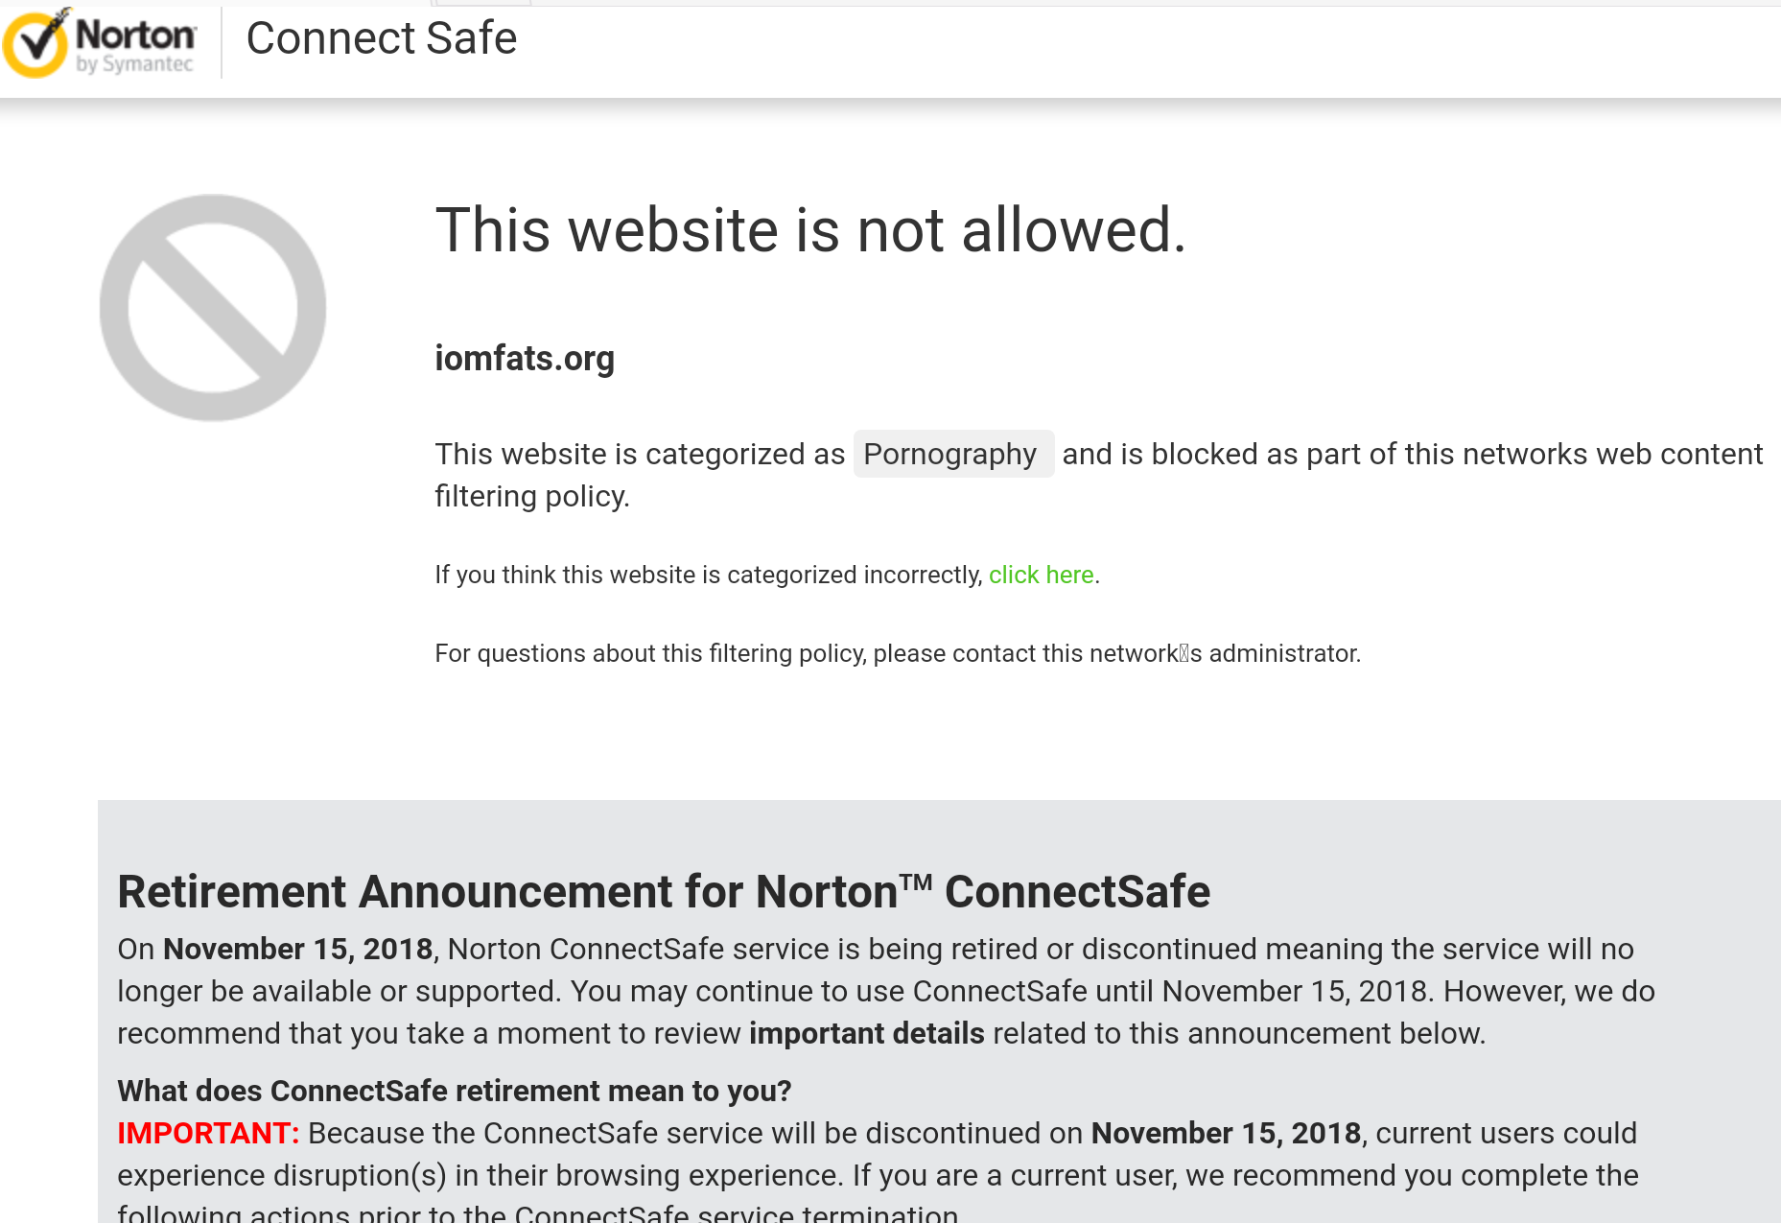The height and width of the screenshot is (1223, 1781).
Task: Click 'If you think this website is categorized incorrectly'
Action: coord(708,575)
